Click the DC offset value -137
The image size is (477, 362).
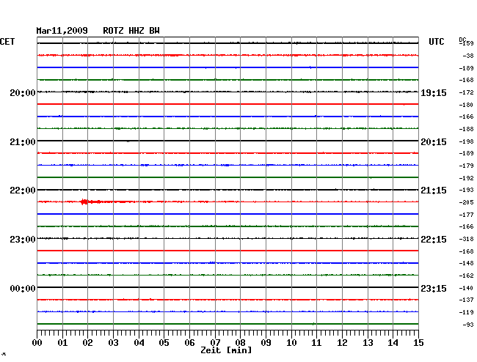click(x=466, y=300)
